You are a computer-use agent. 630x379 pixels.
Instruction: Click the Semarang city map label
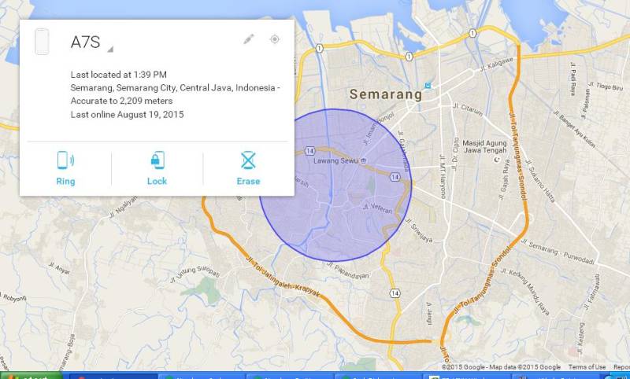(x=386, y=94)
